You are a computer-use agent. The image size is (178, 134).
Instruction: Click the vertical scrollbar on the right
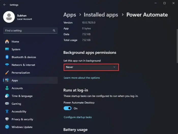pos(177,46)
